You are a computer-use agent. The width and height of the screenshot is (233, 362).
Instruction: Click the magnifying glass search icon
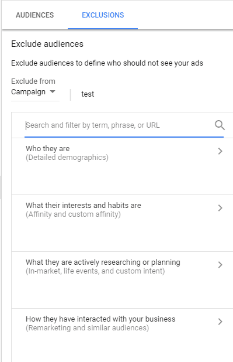click(220, 125)
